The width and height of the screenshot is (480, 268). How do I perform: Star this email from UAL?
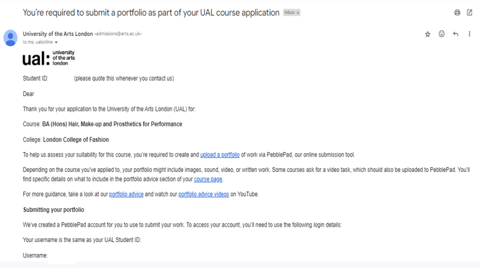tap(427, 34)
